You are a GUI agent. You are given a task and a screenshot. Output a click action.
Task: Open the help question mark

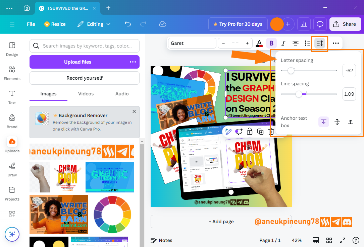pos(356,240)
